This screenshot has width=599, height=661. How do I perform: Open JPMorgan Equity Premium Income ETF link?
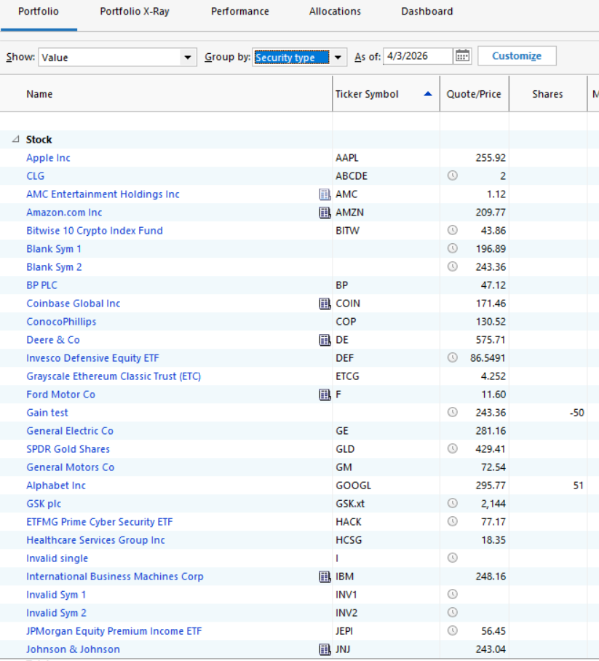[x=114, y=631]
